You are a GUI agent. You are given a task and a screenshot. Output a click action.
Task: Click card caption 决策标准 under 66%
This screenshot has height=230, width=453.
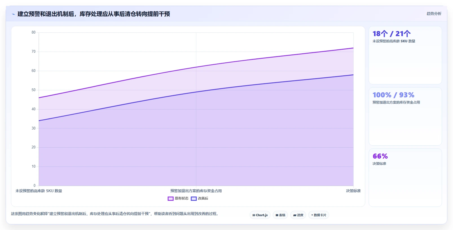(x=379, y=164)
